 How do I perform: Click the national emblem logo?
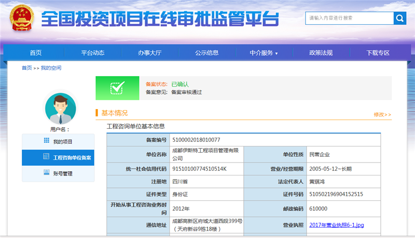click(x=21, y=19)
